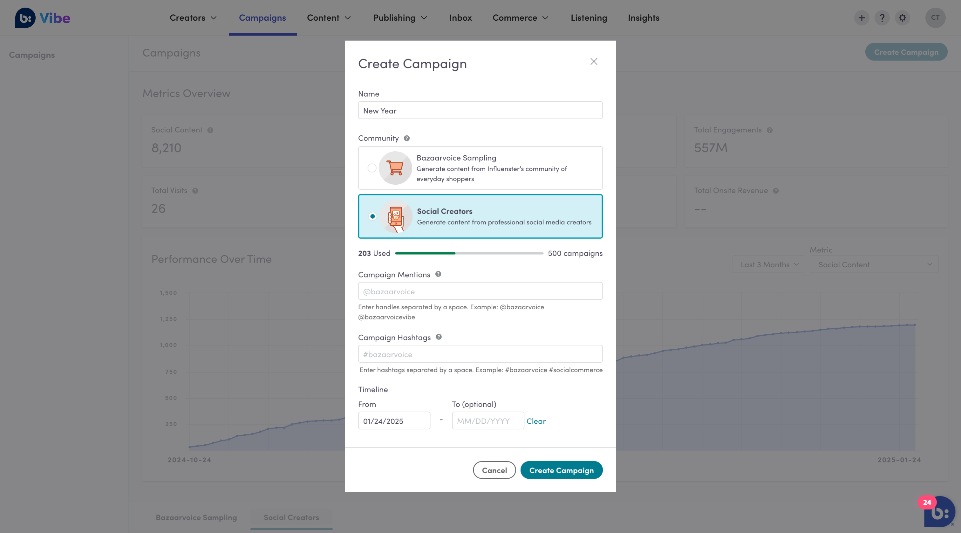Expand the Publishing menu
The height and width of the screenshot is (533, 961).
point(400,18)
